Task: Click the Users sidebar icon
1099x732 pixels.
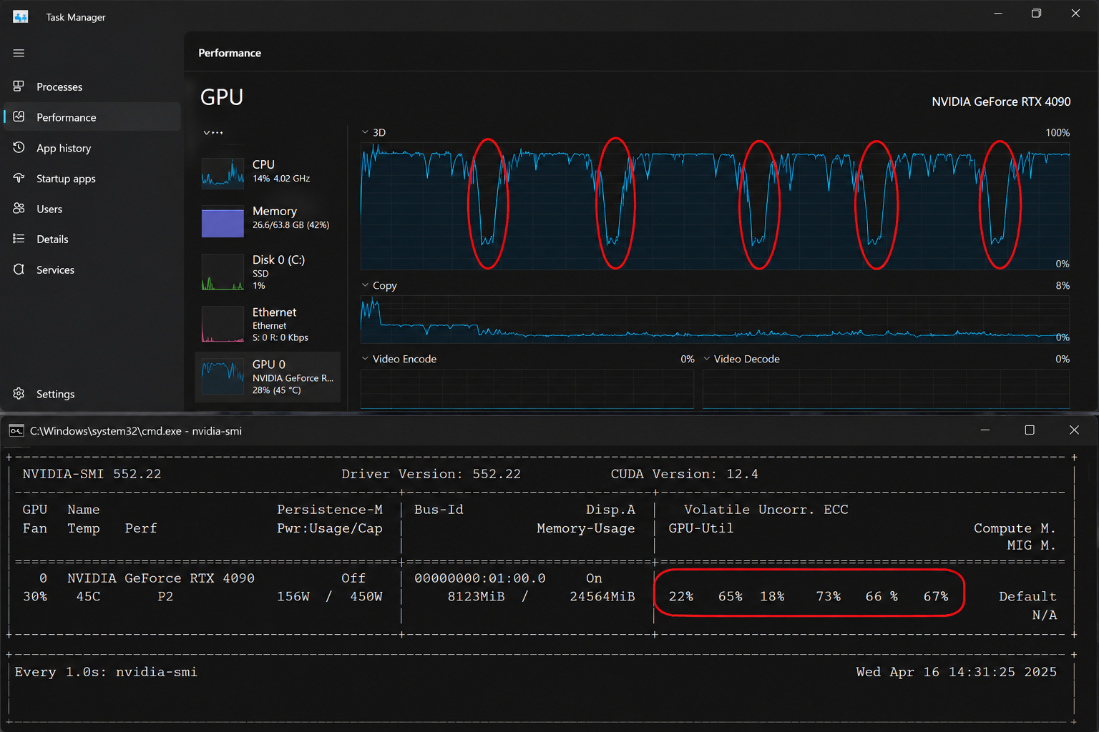Action: (x=19, y=208)
